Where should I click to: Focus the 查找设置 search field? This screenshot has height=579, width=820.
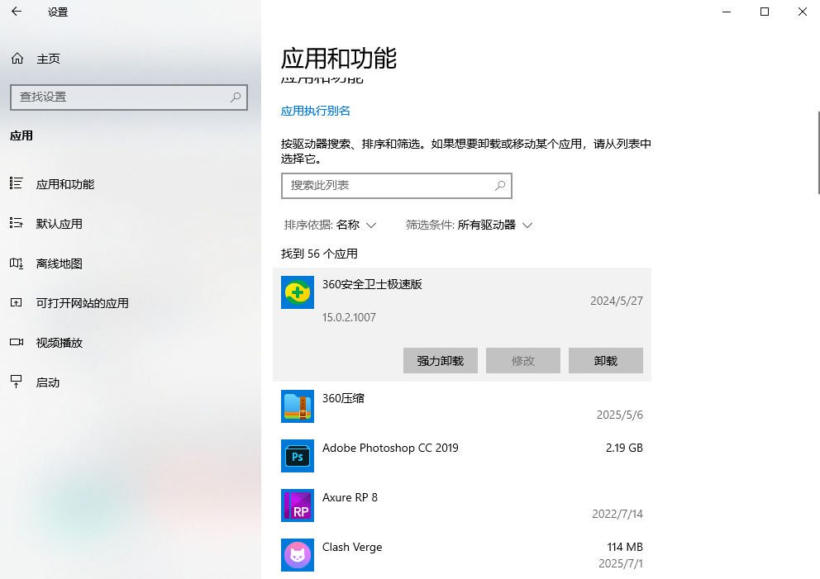point(128,97)
